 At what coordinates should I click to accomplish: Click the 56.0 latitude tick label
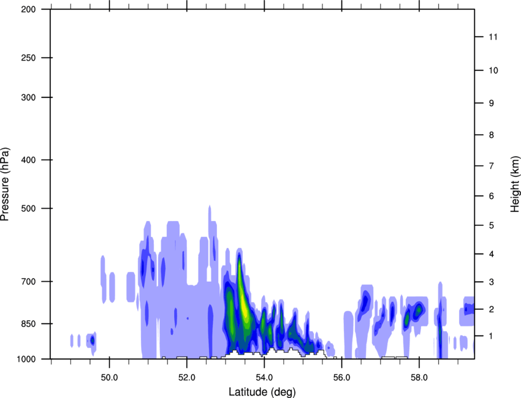pos(341,378)
